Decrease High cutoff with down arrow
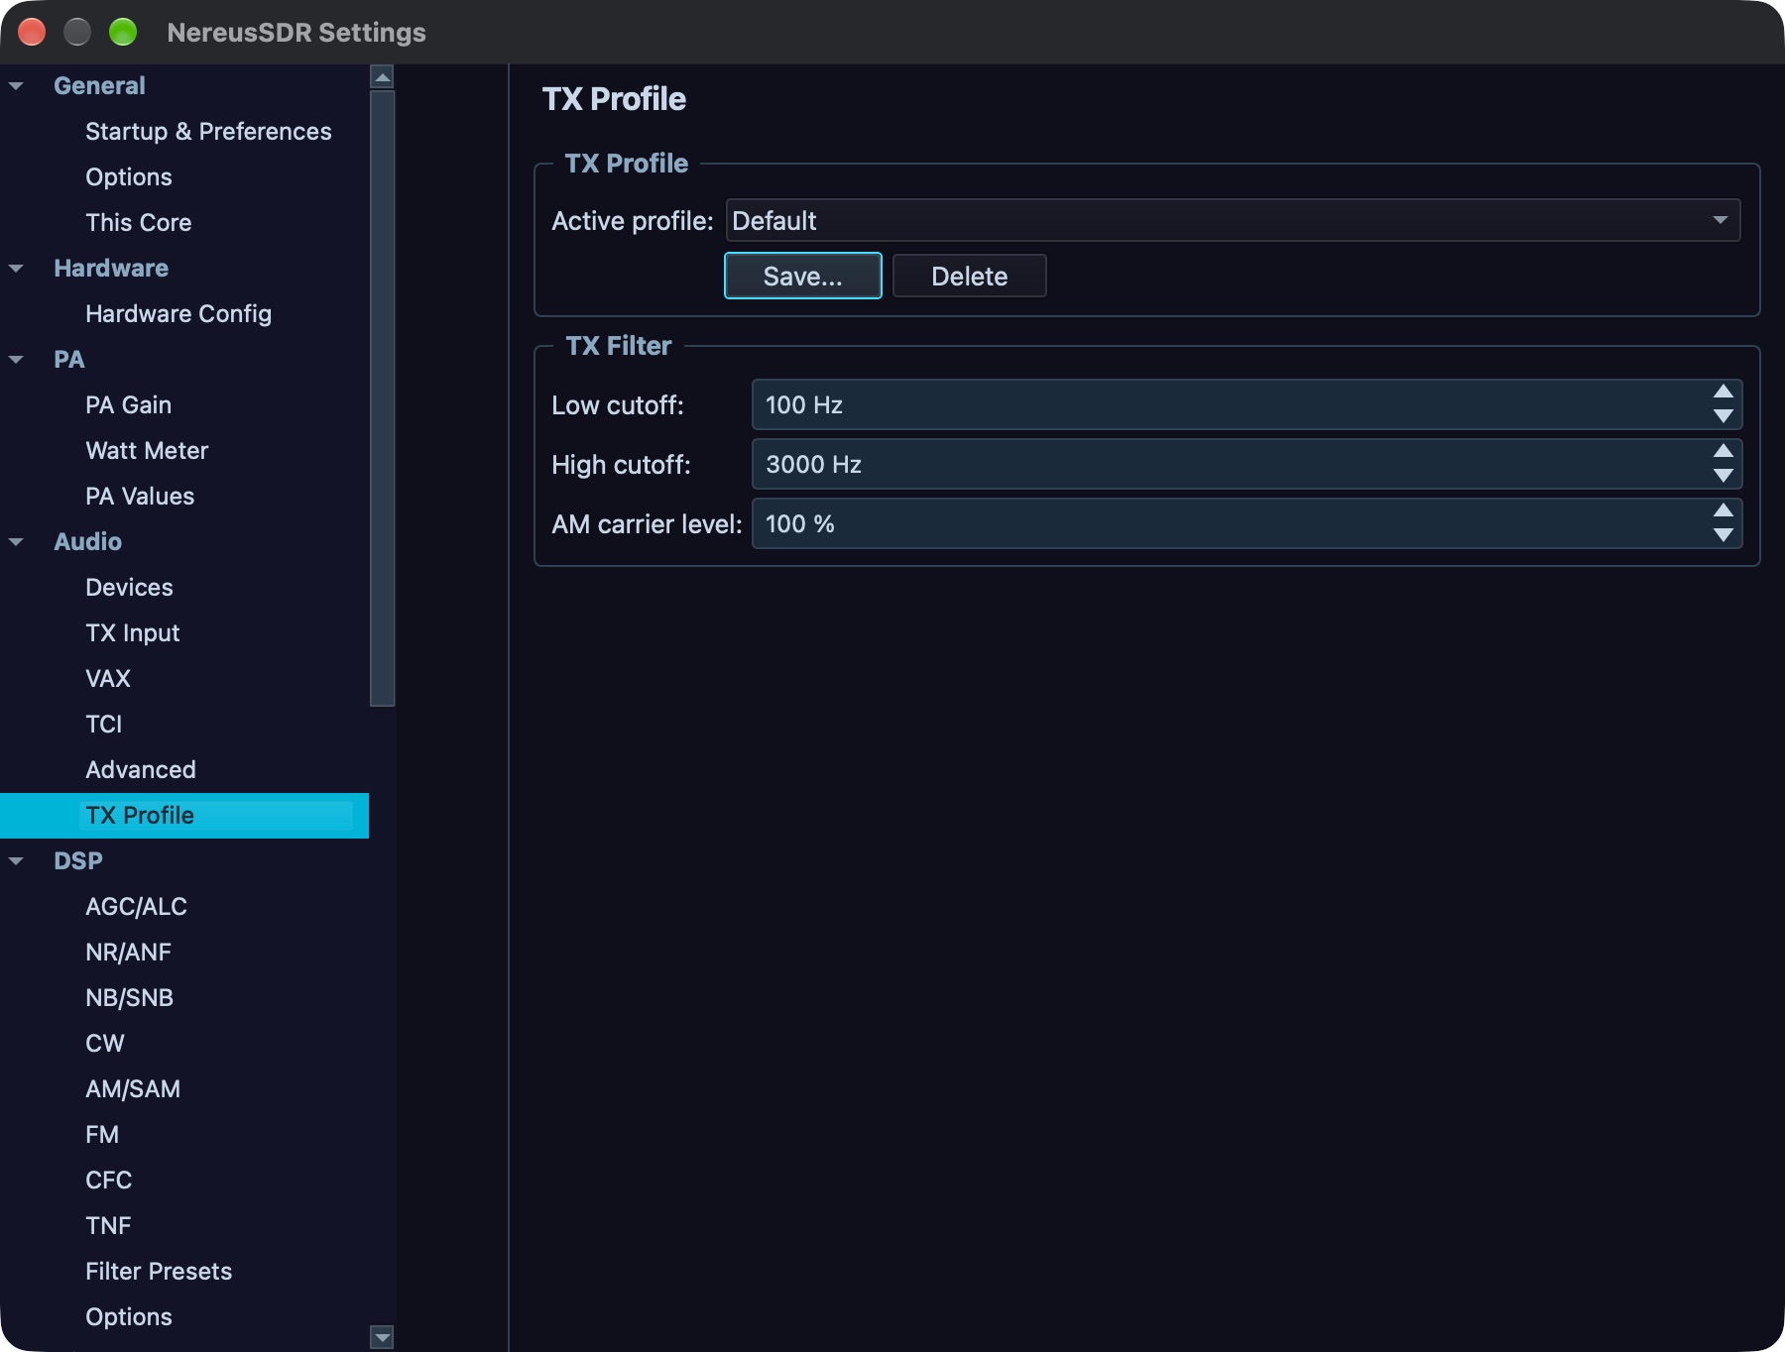 pyautogui.click(x=1724, y=476)
